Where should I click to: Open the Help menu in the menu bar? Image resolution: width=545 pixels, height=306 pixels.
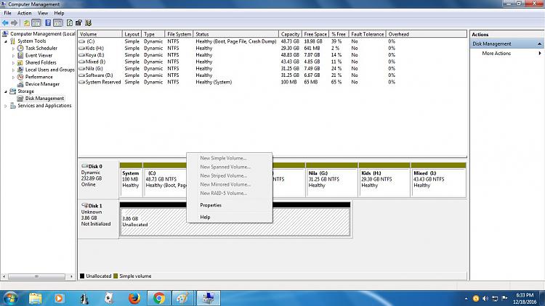(x=59, y=13)
